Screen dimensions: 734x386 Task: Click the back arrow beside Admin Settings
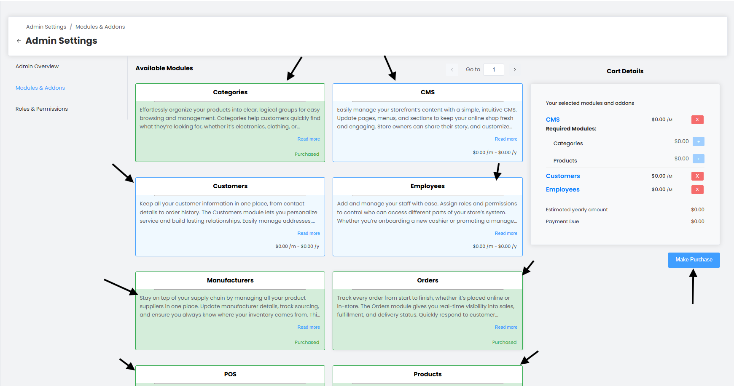[x=19, y=41]
